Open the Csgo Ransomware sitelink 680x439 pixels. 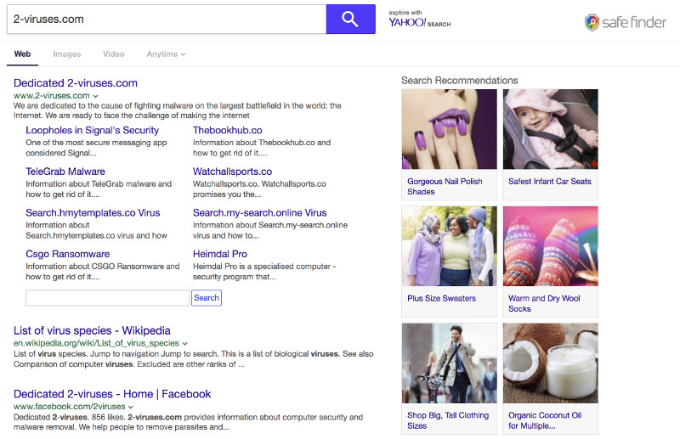(68, 254)
